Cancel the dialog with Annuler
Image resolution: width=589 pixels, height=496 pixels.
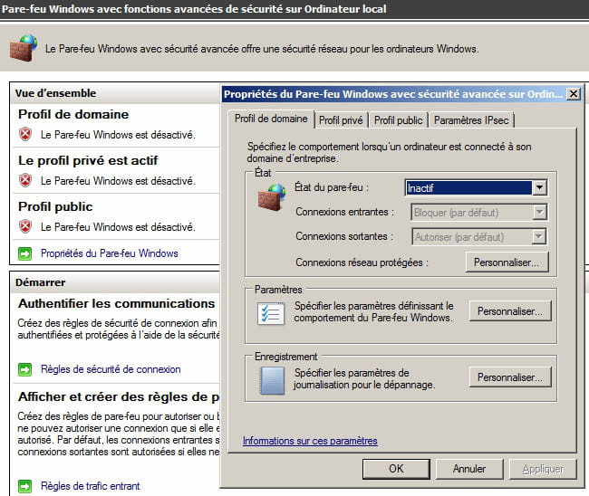(469, 469)
